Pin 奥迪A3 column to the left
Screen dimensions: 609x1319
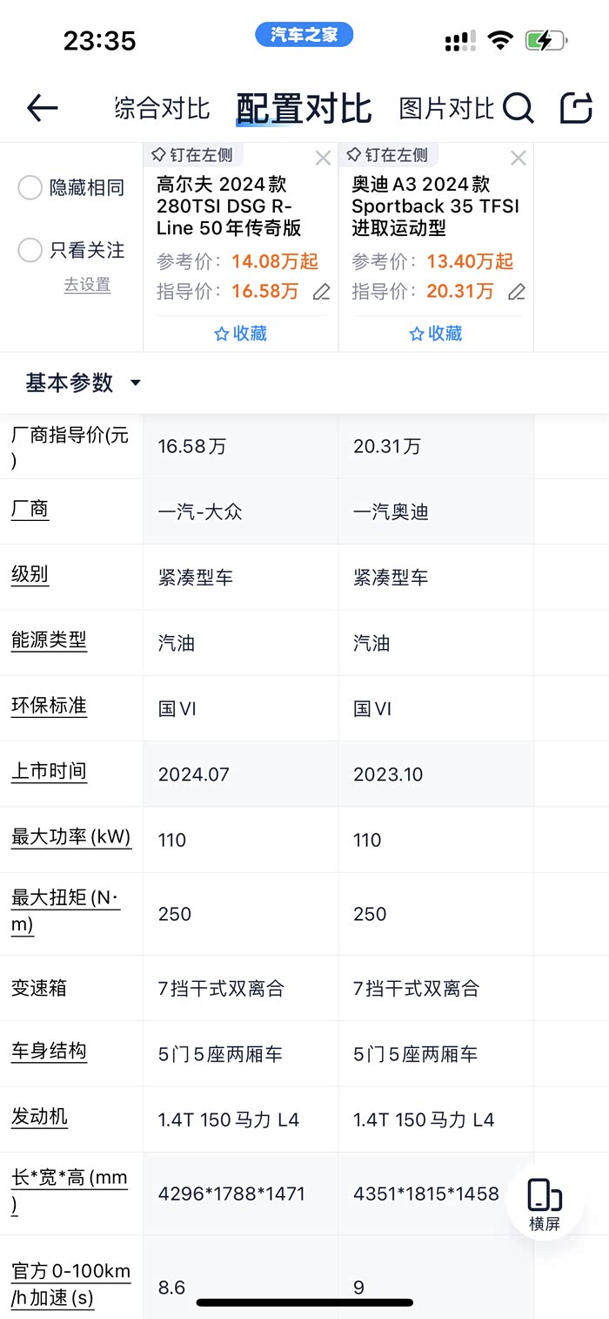386,155
